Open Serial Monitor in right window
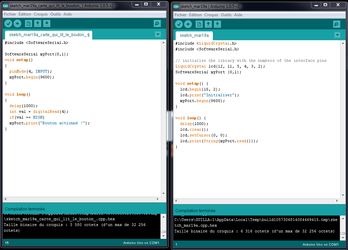 click(337, 24)
